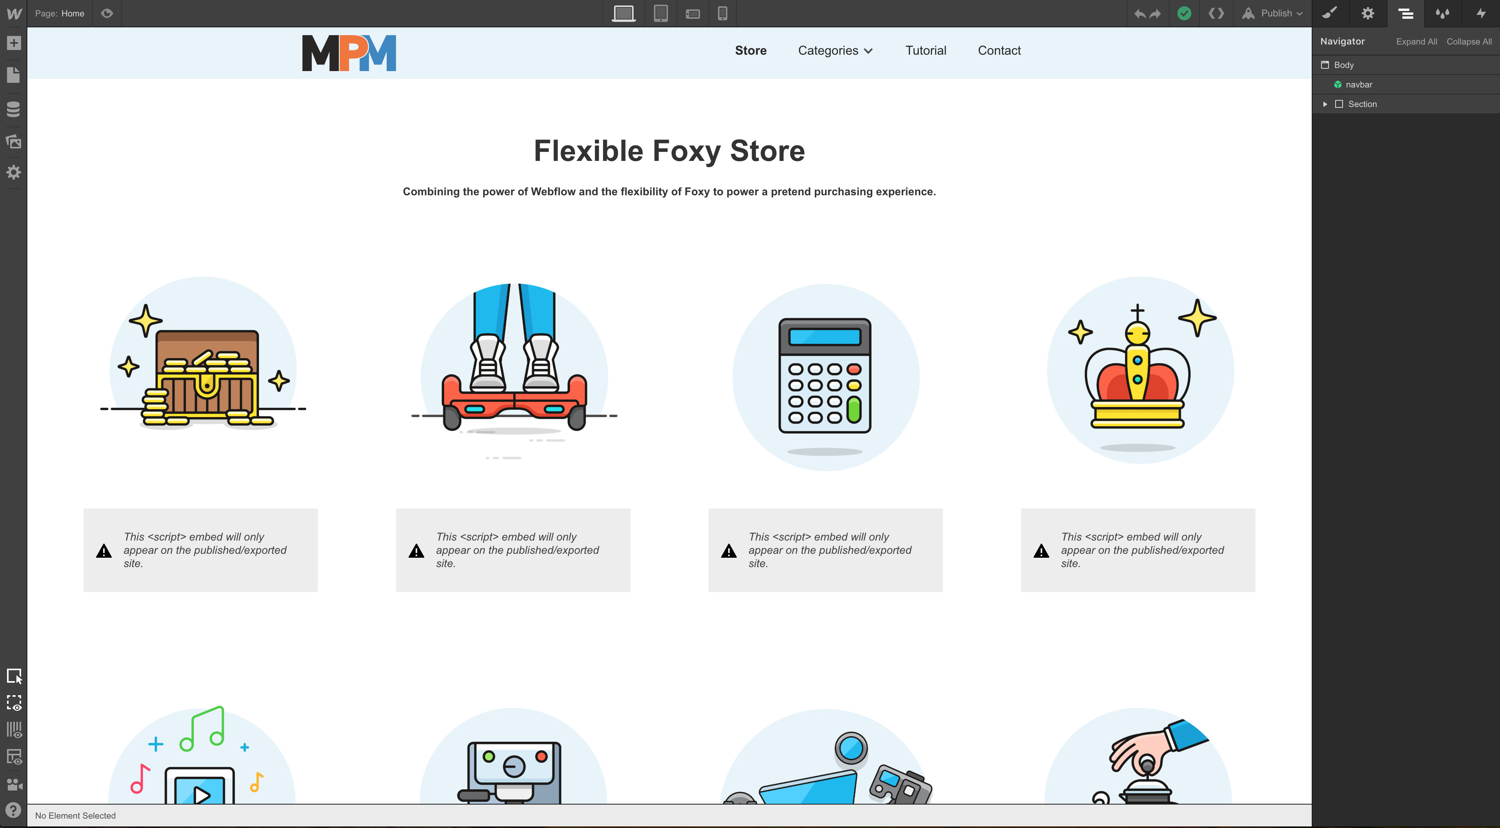Open the Help question mark menu

click(13, 810)
